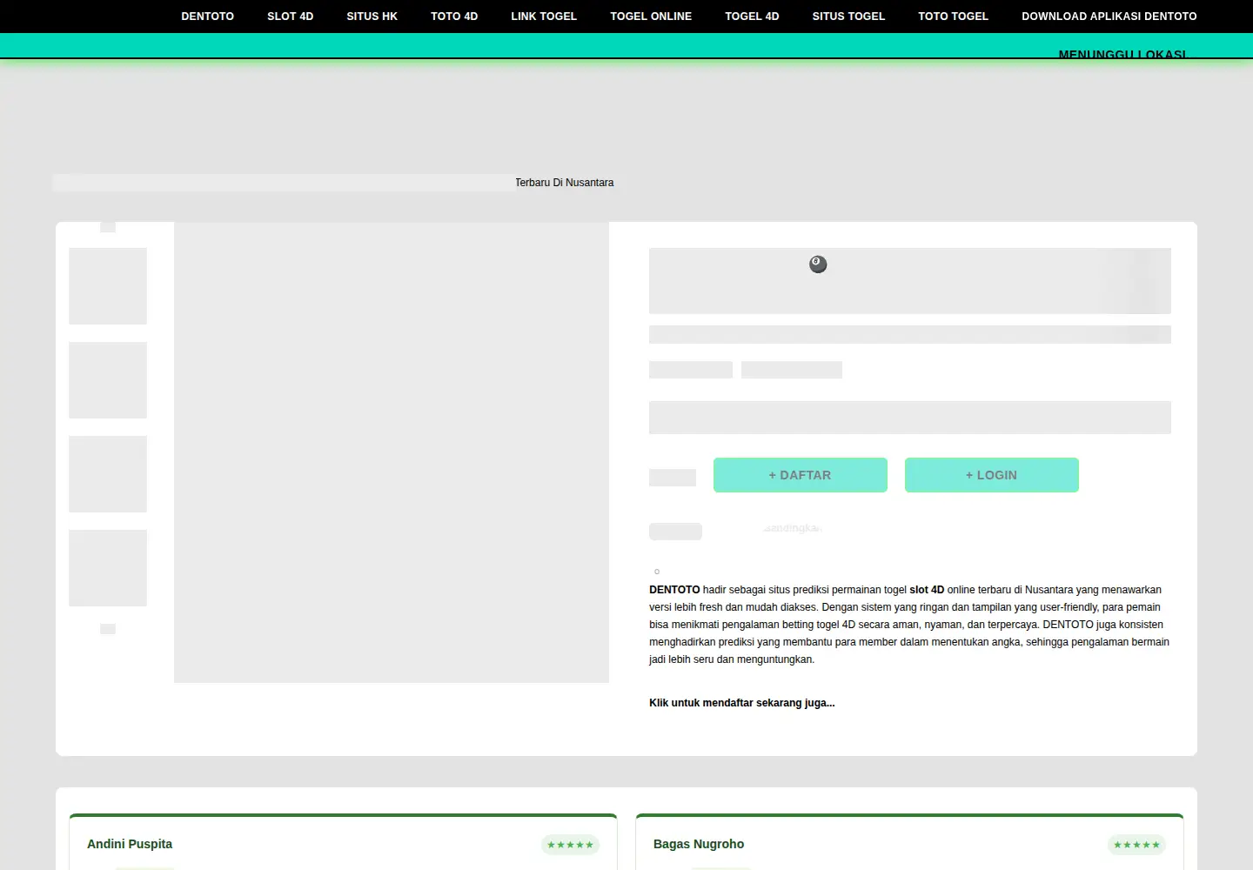Choose TOGEL ONLINE from the top menu

(x=651, y=17)
